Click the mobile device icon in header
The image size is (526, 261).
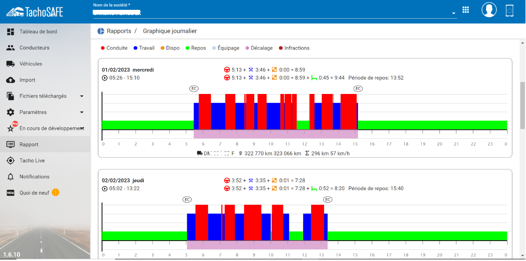point(510,11)
